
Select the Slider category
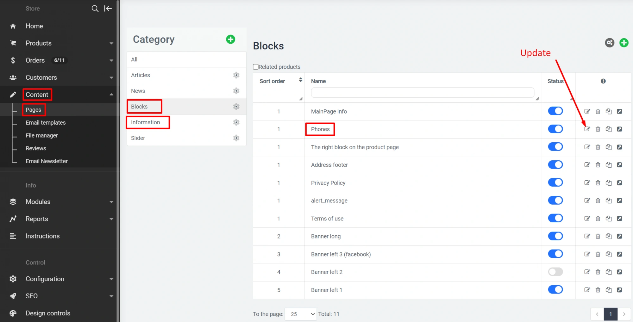click(x=138, y=138)
